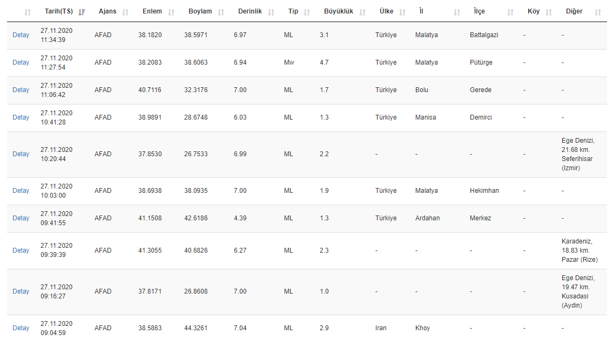
Task: Open Detay link for 11:34:39 Battalgazi earthquake
Action: (x=21, y=35)
